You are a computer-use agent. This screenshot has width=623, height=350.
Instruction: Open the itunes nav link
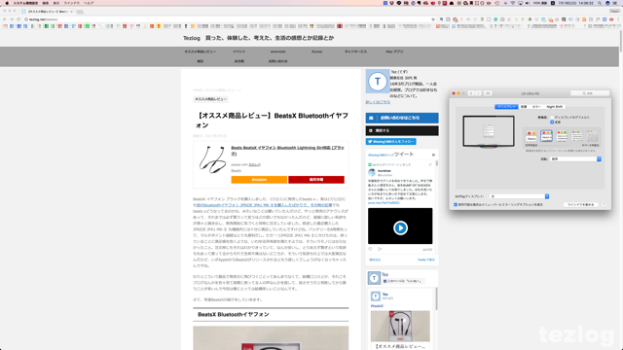click(x=316, y=52)
